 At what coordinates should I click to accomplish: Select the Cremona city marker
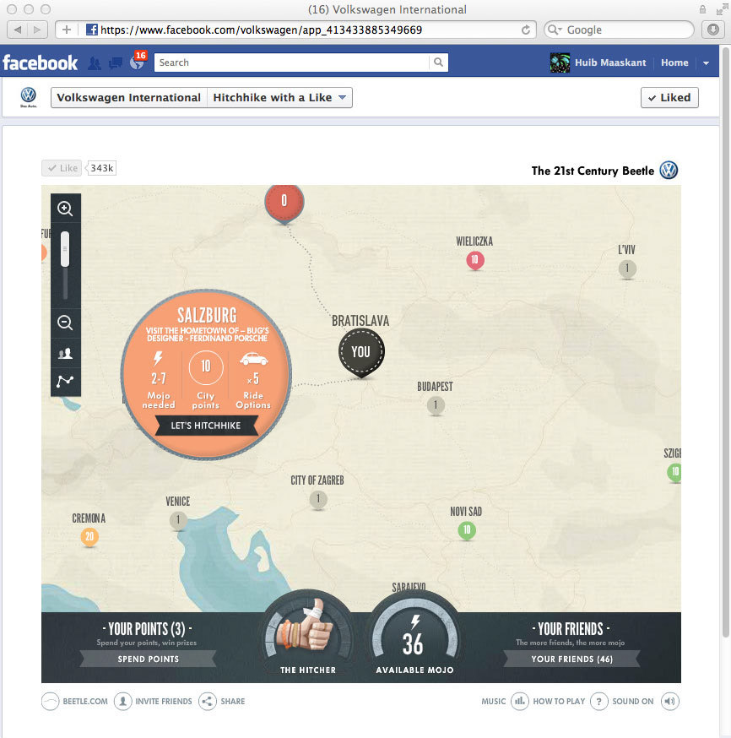89,536
